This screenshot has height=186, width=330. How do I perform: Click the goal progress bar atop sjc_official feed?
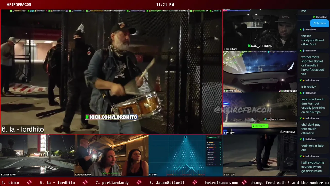coord(237,11)
